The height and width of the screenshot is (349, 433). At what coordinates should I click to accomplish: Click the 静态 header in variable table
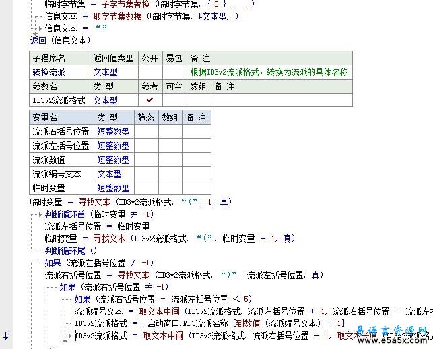[146, 117]
